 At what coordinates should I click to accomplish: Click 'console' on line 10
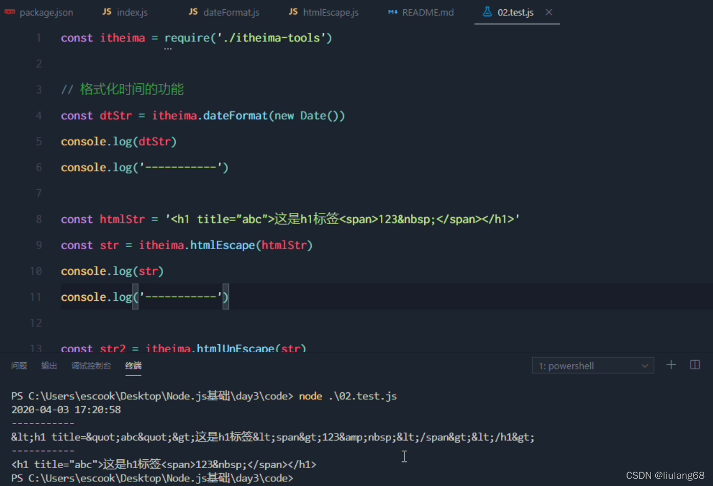point(83,271)
